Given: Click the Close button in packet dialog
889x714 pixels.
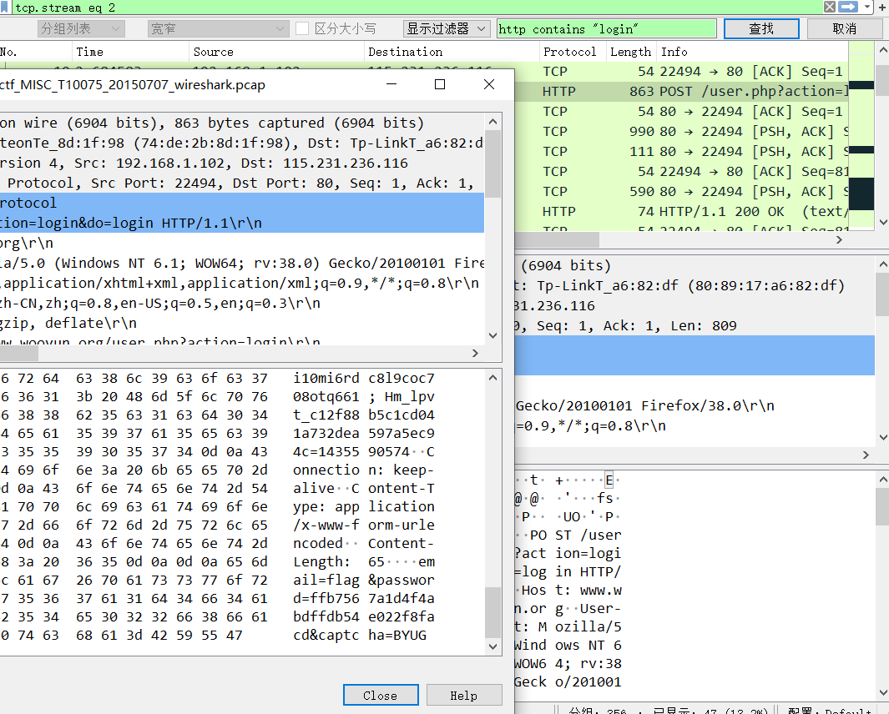Looking at the screenshot, I should (x=381, y=696).
